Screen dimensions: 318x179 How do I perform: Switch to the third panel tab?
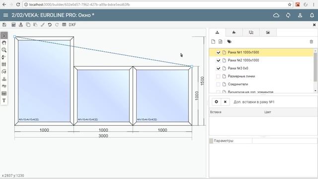[x=251, y=32]
